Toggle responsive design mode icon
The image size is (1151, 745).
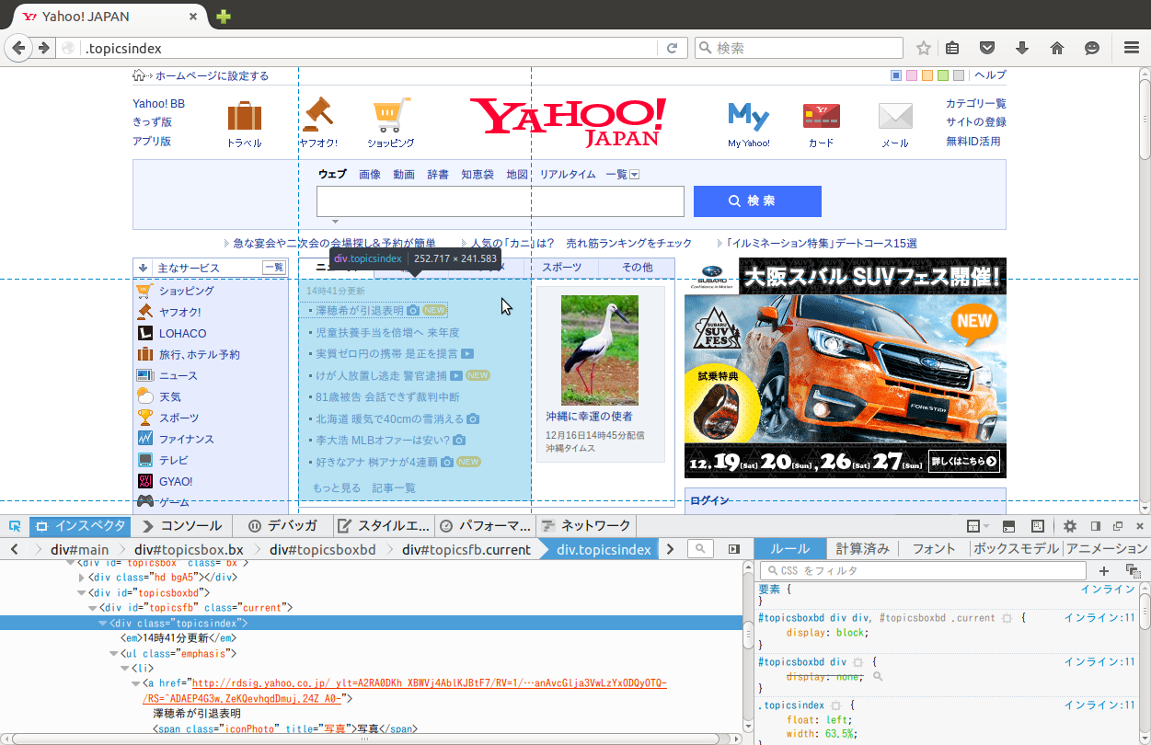pyautogui.click(x=1038, y=526)
